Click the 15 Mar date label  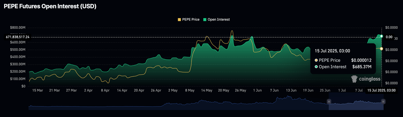38,90
